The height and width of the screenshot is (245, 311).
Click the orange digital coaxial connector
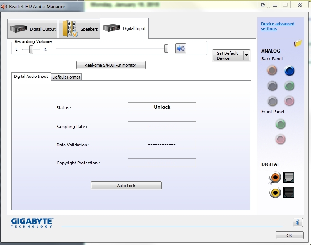click(x=275, y=177)
